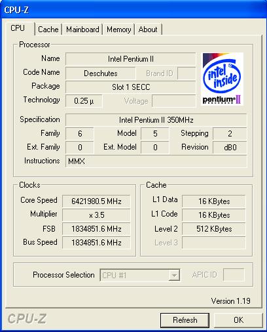Click the OK button
This screenshot has height=332, width=267.
[238, 320]
